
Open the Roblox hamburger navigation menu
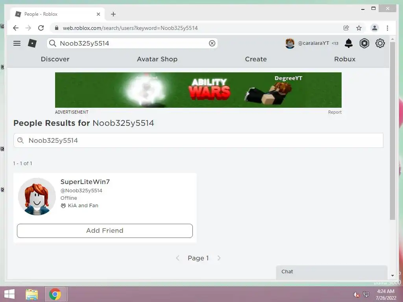(x=17, y=43)
